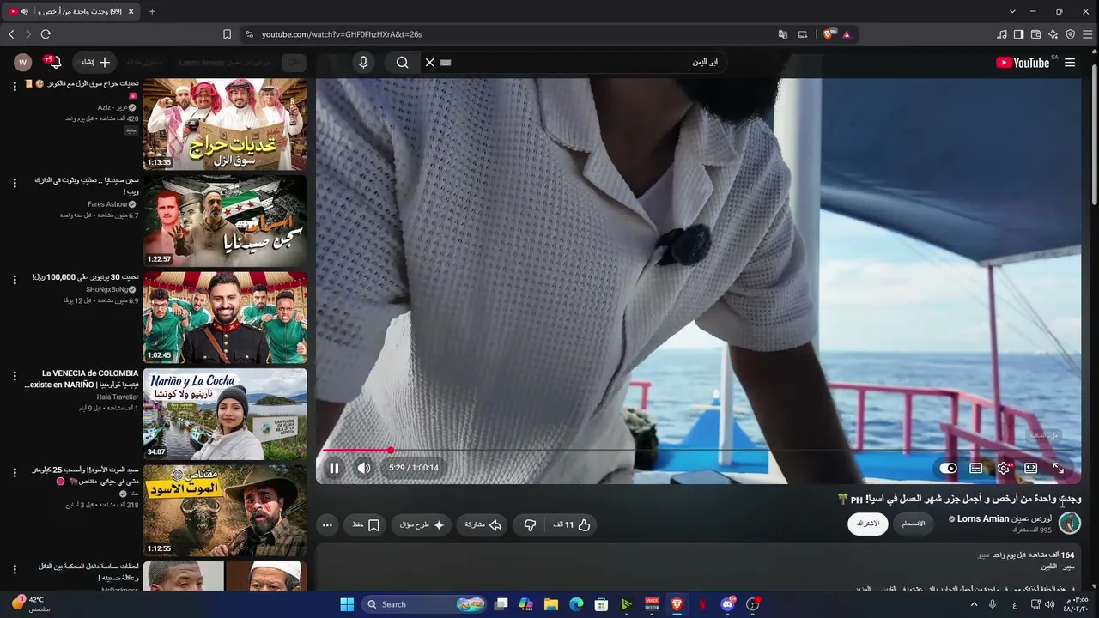
Task: Open browser media control music icon
Action: pos(1002,34)
